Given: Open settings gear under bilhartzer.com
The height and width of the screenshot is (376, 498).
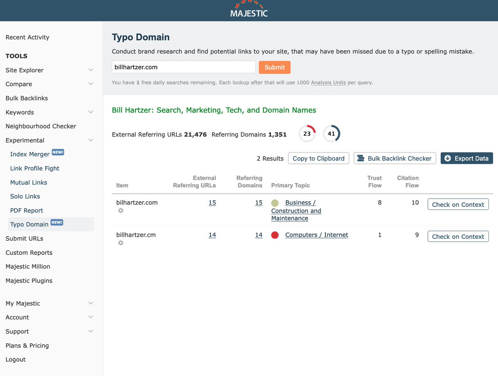Looking at the screenshot, I should [120, 211].
